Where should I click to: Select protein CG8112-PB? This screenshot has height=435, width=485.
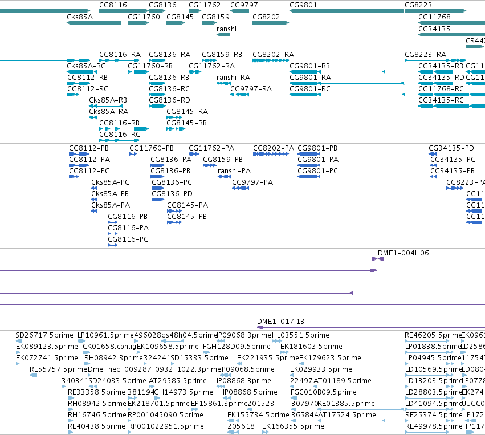coord(89,148)
